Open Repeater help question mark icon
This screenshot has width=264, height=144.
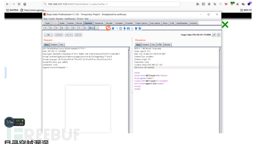(x=218, y=35)
